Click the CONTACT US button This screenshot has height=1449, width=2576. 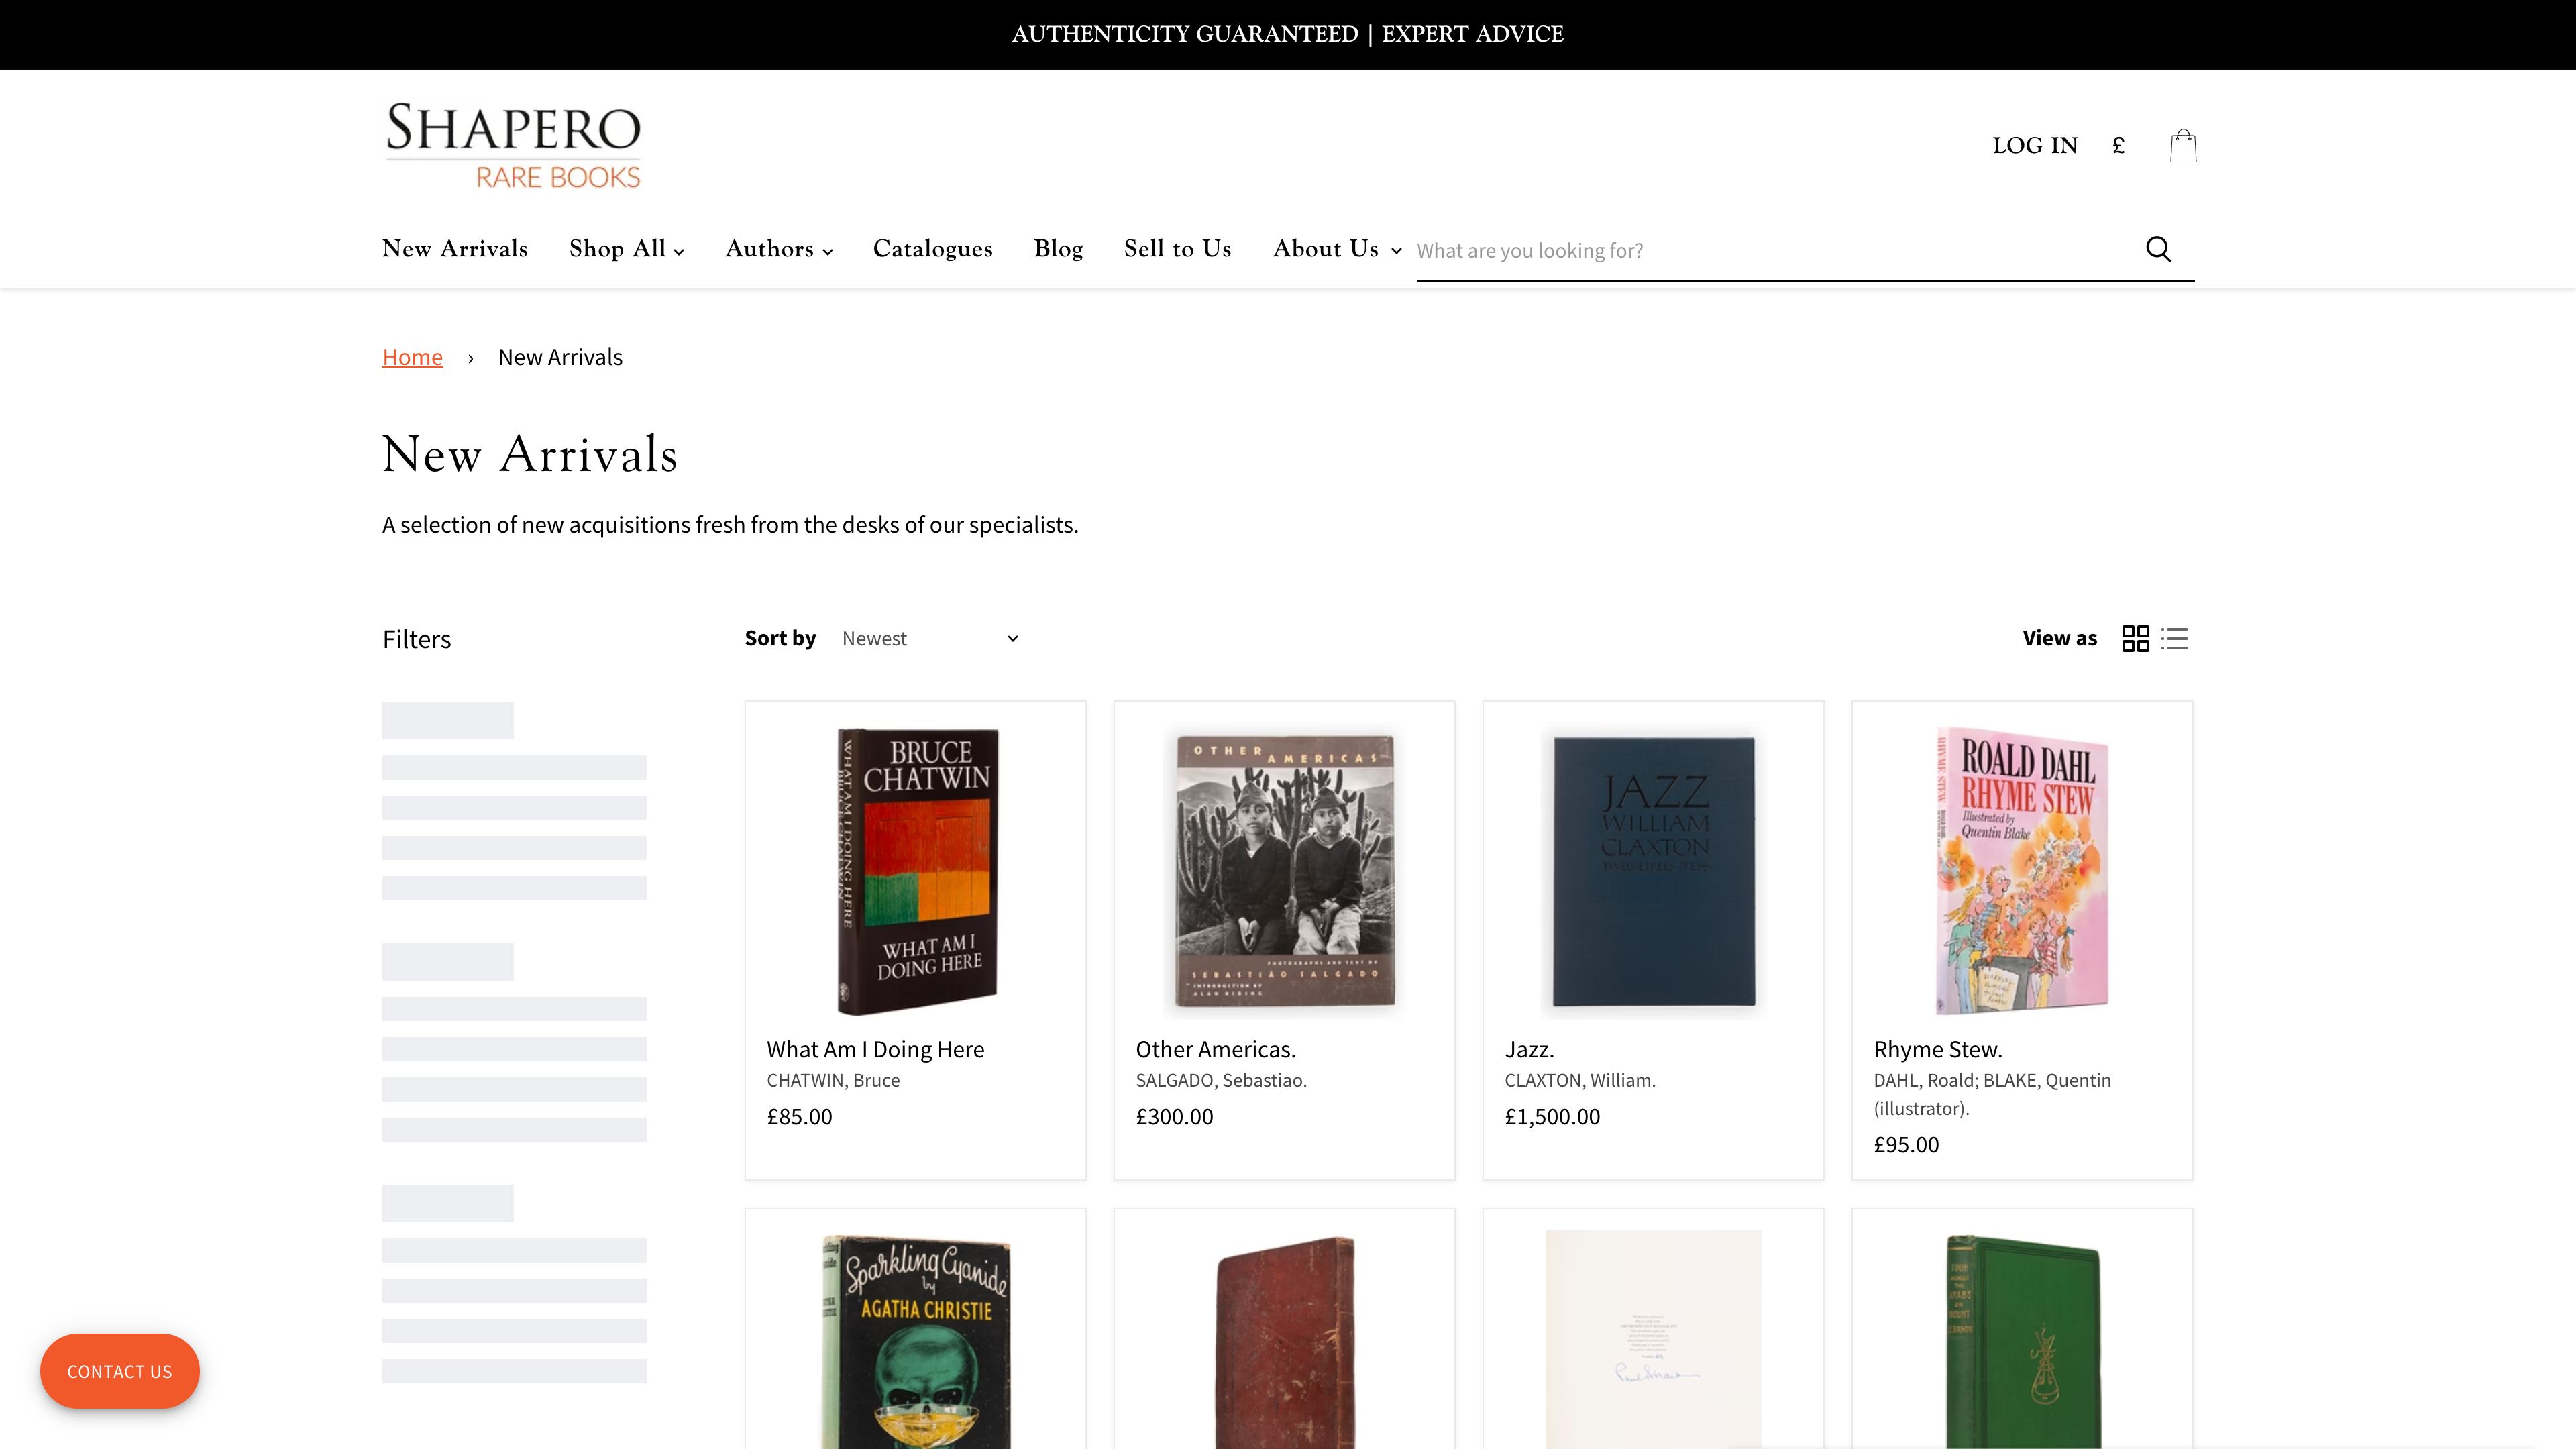click(119, 1371)
